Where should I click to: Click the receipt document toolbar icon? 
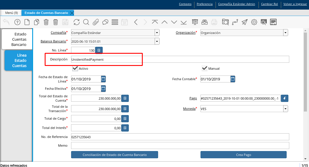(273, 22)
